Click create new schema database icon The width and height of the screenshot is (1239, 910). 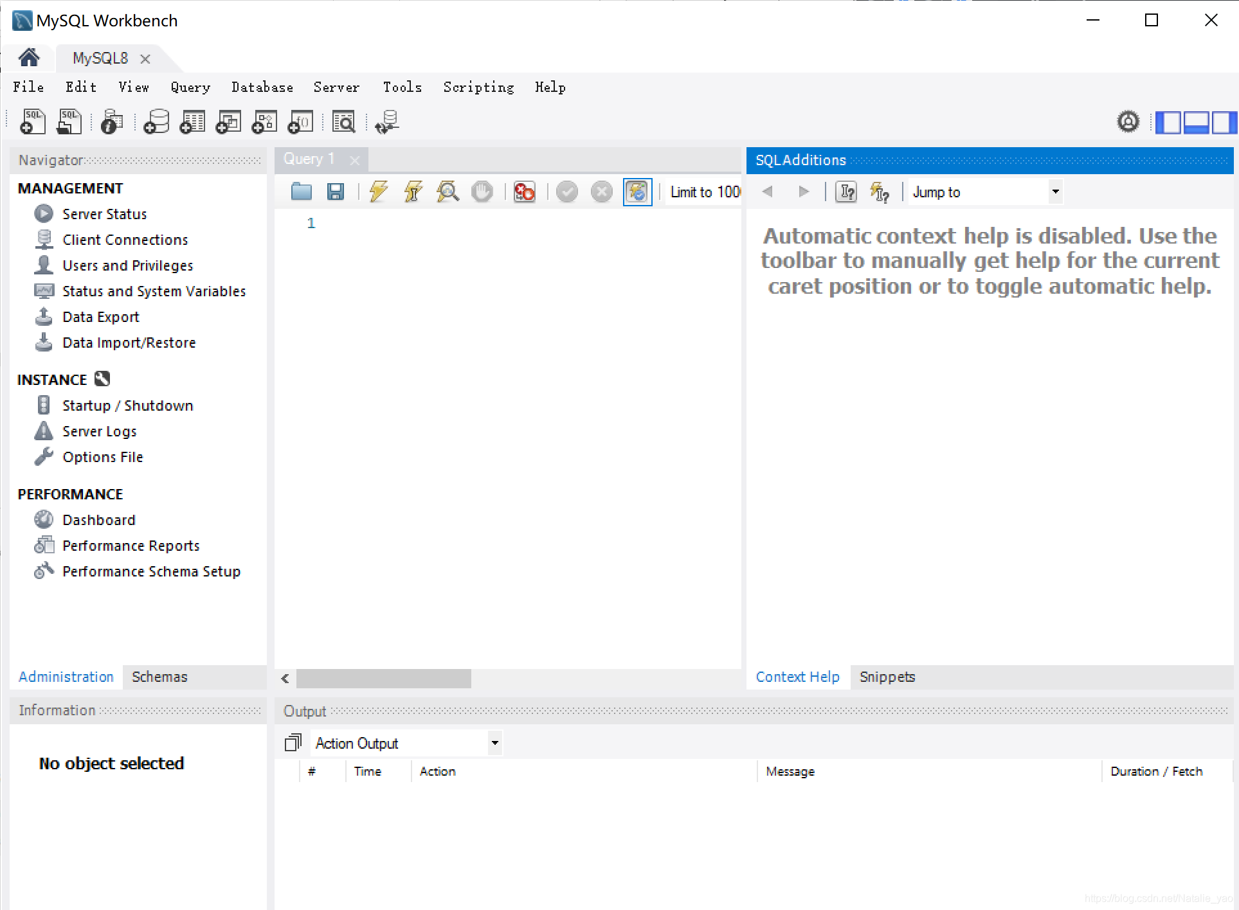click(x=156, y=121)
